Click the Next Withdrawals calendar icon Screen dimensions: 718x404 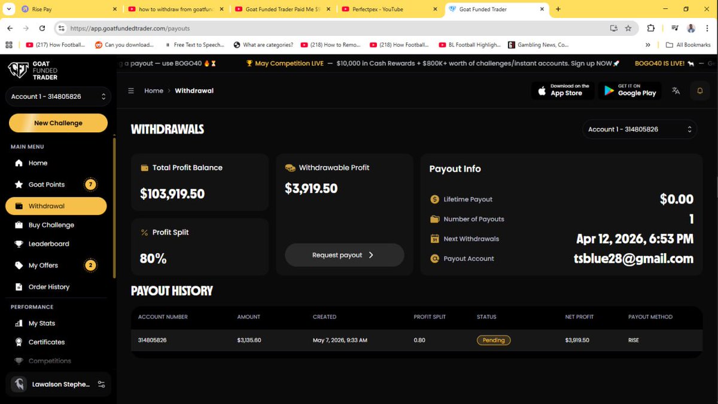coord(435,239)
